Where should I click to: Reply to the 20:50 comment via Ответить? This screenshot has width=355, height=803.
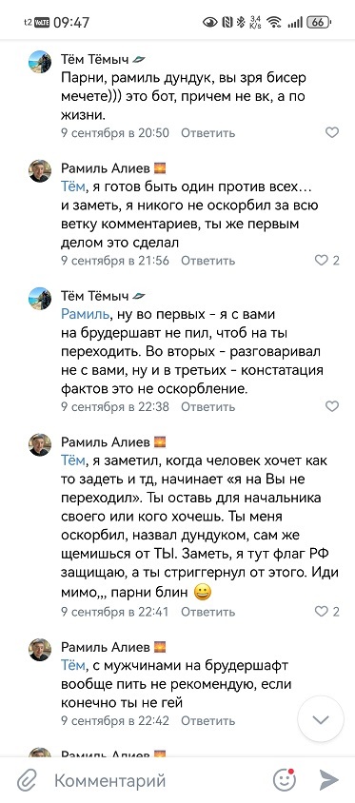click(208, 132)
